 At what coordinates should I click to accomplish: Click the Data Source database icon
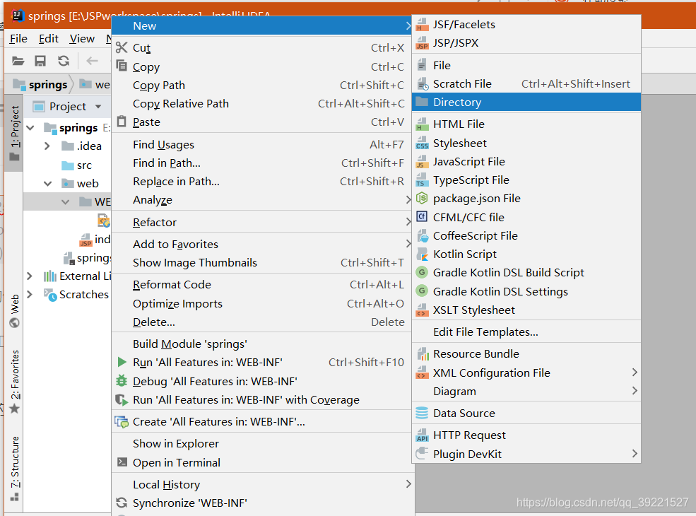(422, 413)
